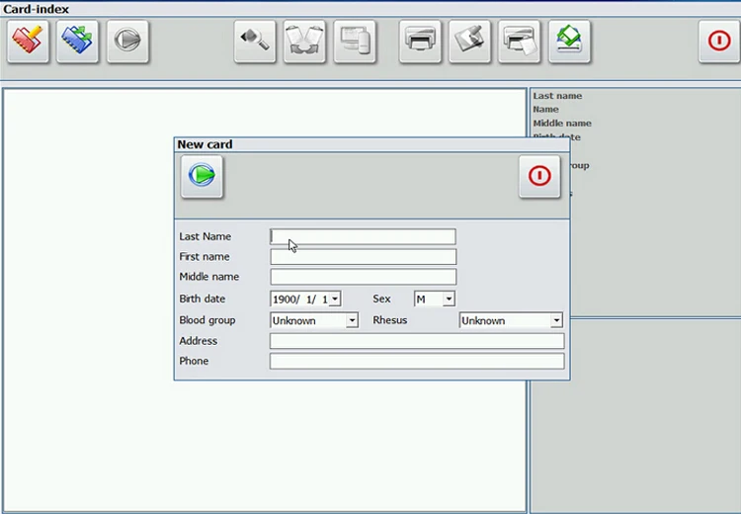Click the two-documents icon in main toolbar
Image resolution: width=741 pixels, height=514 pixels.
pos(304,42)
